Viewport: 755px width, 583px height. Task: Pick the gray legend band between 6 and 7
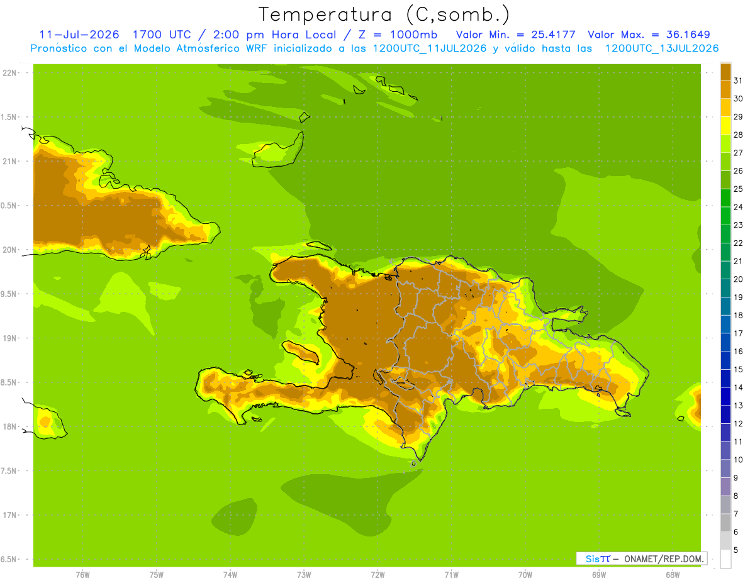(x=725, y=523)
